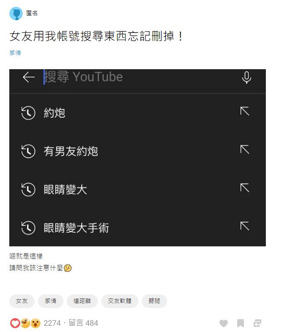Click the 女友 tag
The image size is (284, 332).
[x=22, y=301]
